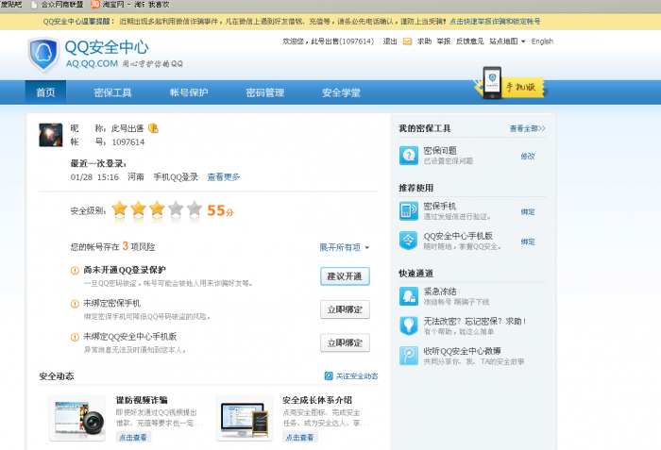The width and height of the screenshot is (661, 450).
Task: Click 绑定 next to 密保手机
Action: click(528, 212)
